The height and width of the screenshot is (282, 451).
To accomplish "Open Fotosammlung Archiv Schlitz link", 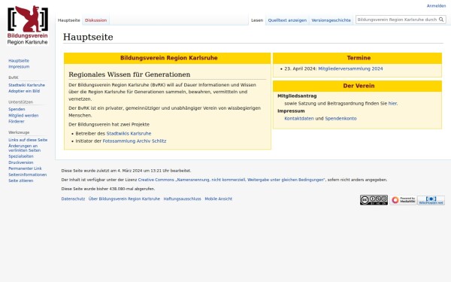I will [x=135, y=141].
